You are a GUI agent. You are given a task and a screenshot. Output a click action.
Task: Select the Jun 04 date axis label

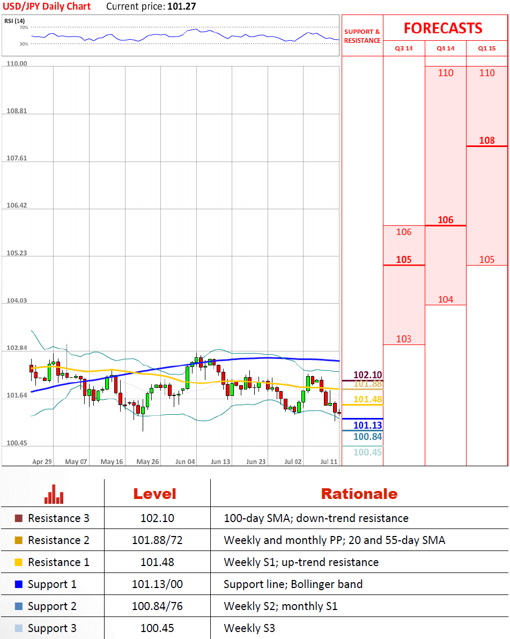185,461
